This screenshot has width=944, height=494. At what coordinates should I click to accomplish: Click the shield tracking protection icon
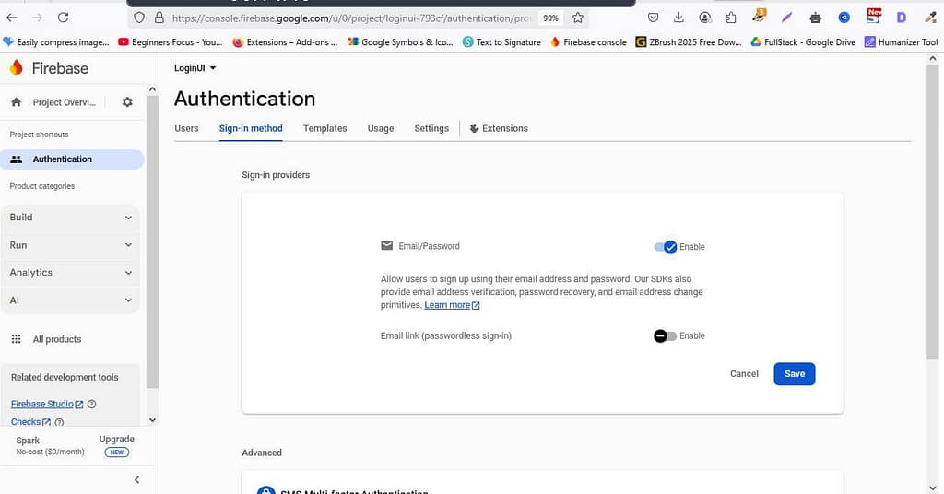tap(139, 18)
